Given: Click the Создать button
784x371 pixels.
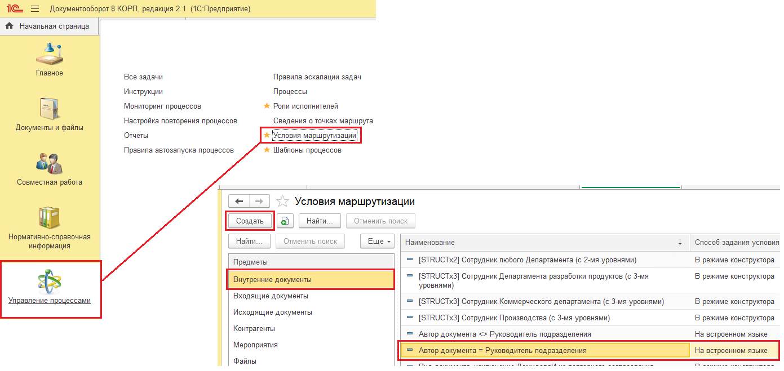Looking at the screenshot, I should click(250, 221).
